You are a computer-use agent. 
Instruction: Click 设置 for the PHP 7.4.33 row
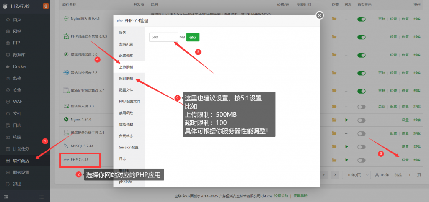click(405, 160)
